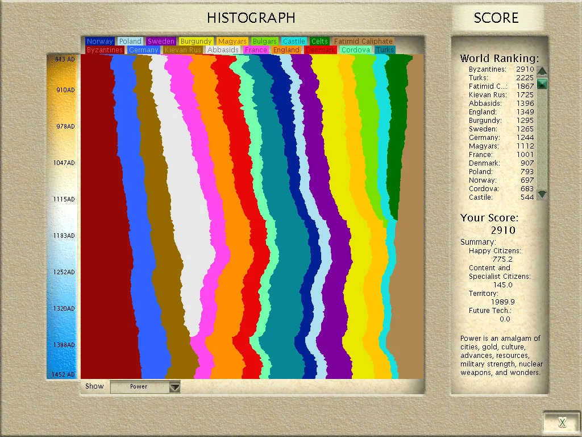
Task: Click the Abbasids legend label
Action: coord(223,50)
